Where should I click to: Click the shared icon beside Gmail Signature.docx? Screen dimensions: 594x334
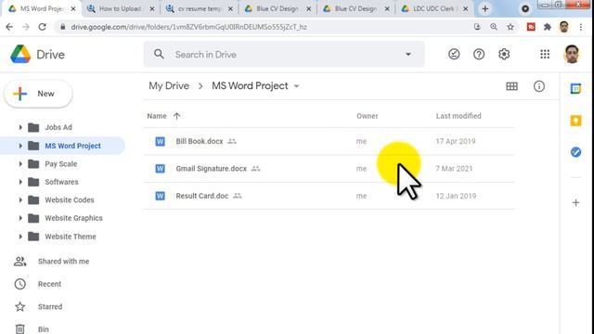256,169
